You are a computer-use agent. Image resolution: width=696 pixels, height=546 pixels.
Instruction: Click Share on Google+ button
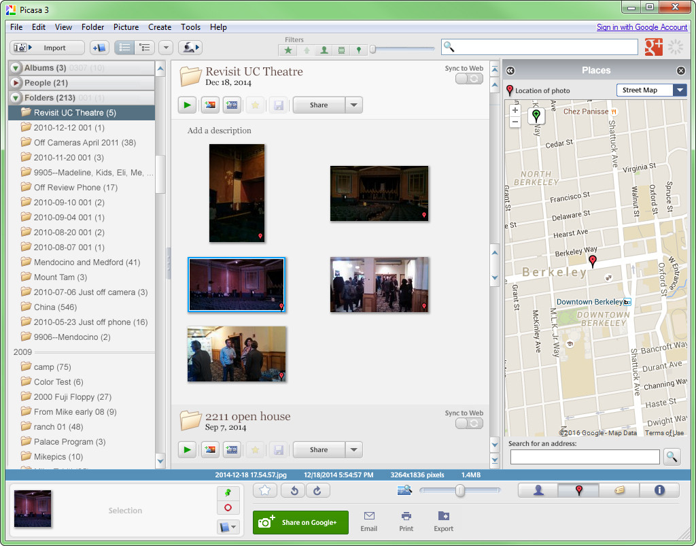coord(300,522)
